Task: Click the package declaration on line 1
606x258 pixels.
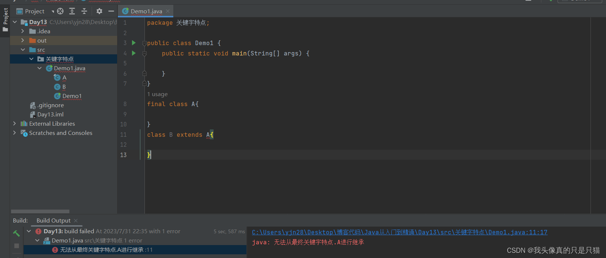Action: (x=178, y=23)
